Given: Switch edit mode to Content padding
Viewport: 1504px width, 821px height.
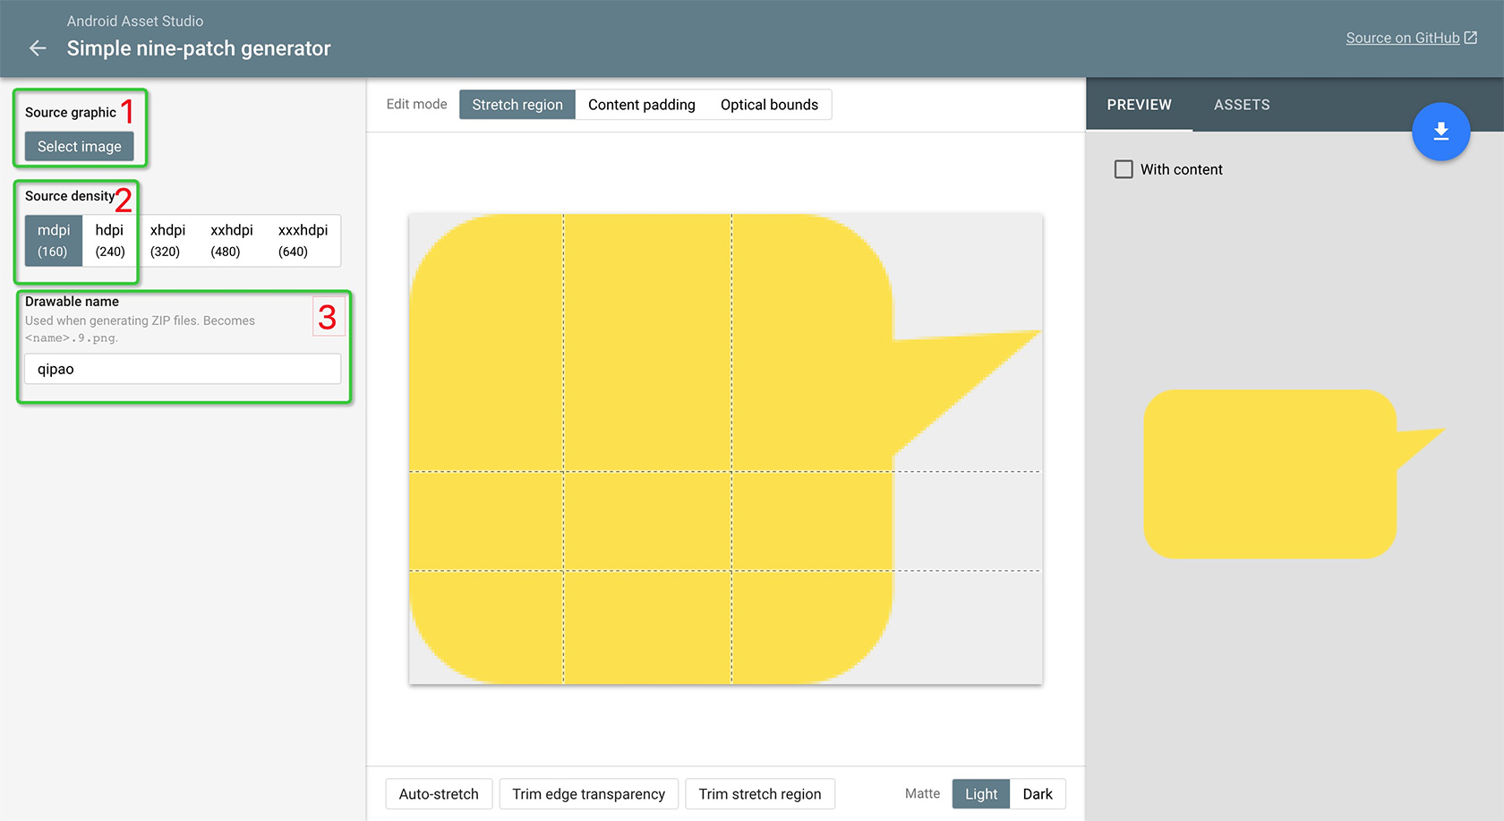Looking at the screenshot, I should 641,105.
